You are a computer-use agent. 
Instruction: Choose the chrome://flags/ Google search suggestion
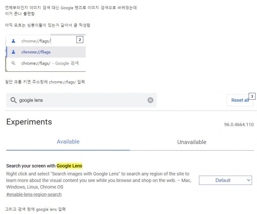pos(46,63)
